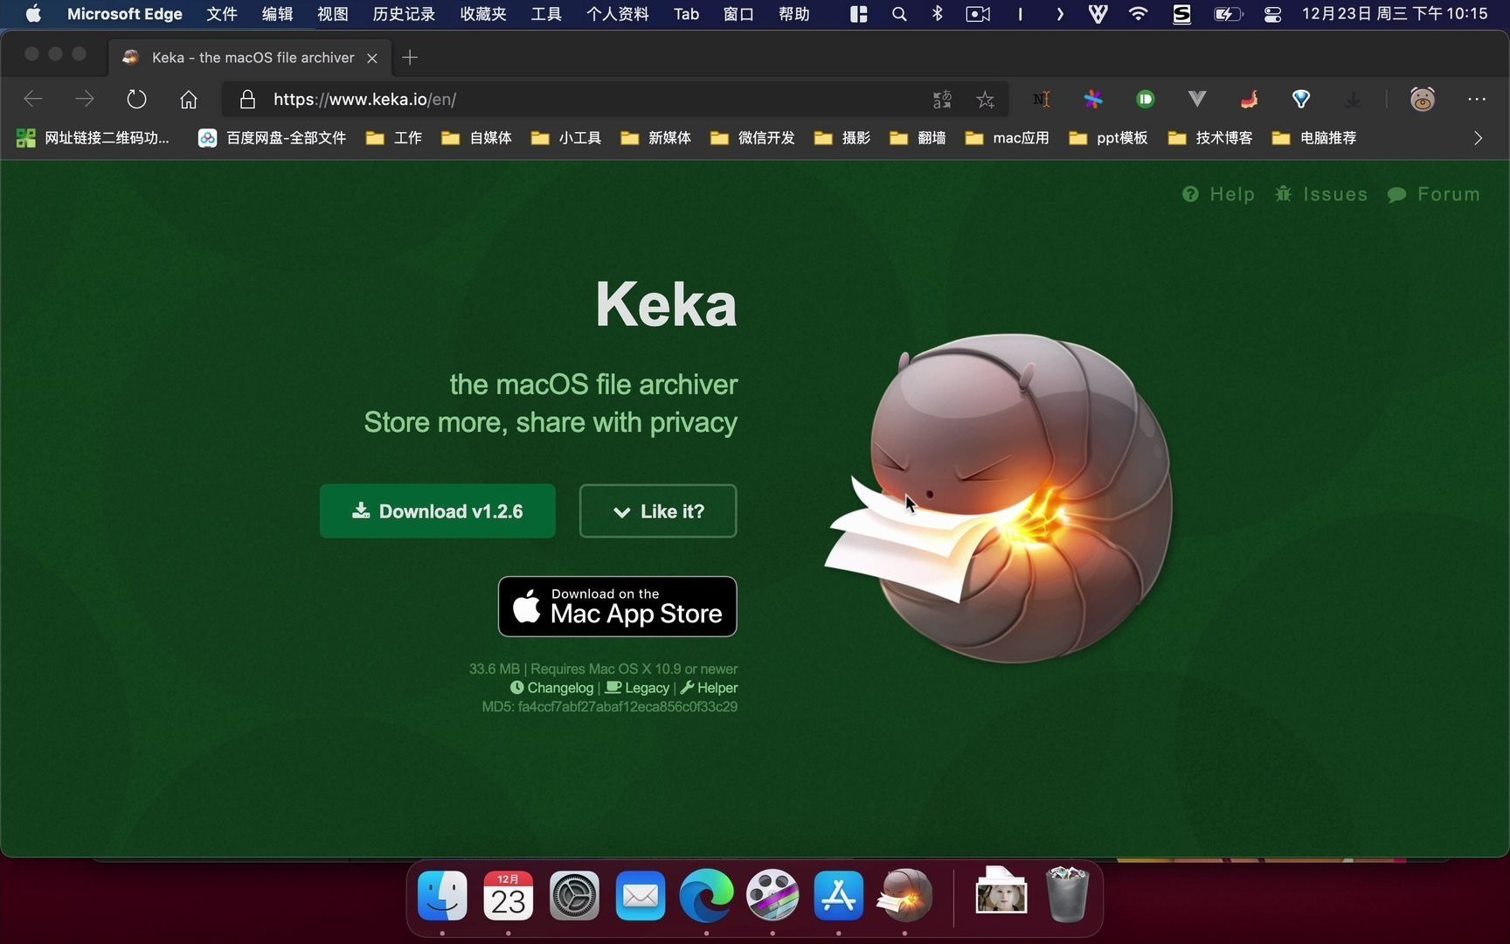Open Finder from the Dock

tap(442, 896)
